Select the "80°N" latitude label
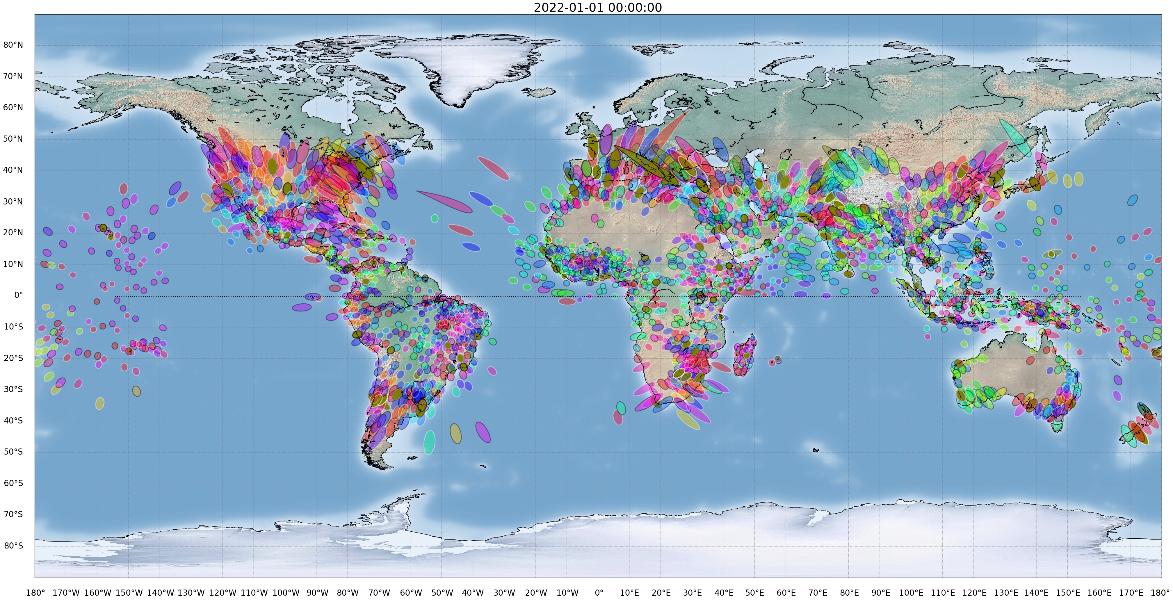The height and width of the screenshot is (600, 1173). click(x=13, y=44)
